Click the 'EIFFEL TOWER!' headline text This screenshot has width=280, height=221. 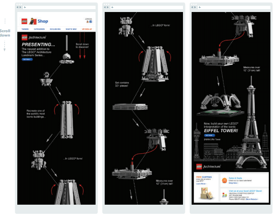click(221, 131)
